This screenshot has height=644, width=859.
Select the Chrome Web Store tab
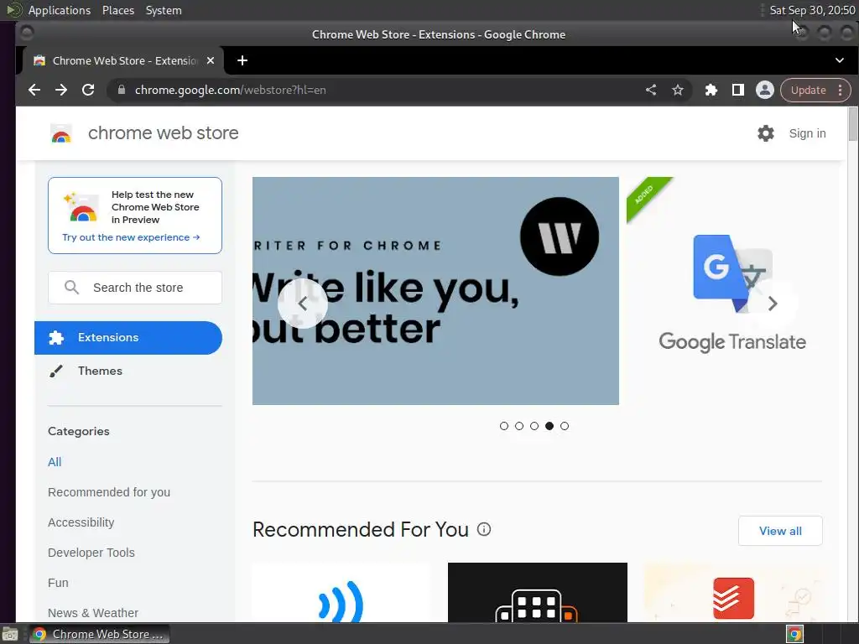pyautogui.click(x=123, y=60)
